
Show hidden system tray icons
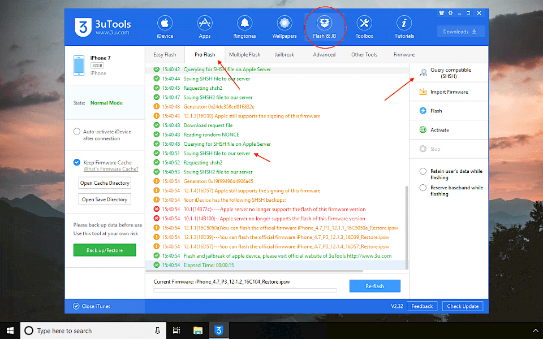536,331
